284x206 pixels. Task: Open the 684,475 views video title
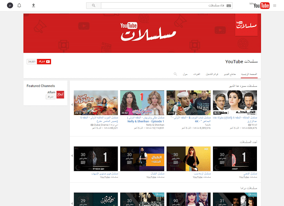(235, 120)
